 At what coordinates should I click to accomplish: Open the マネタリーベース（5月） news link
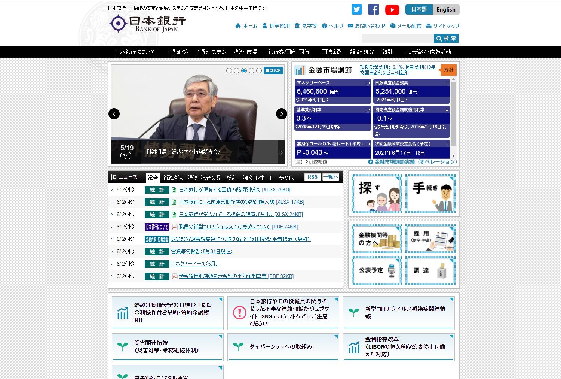(x=195, y=264)
